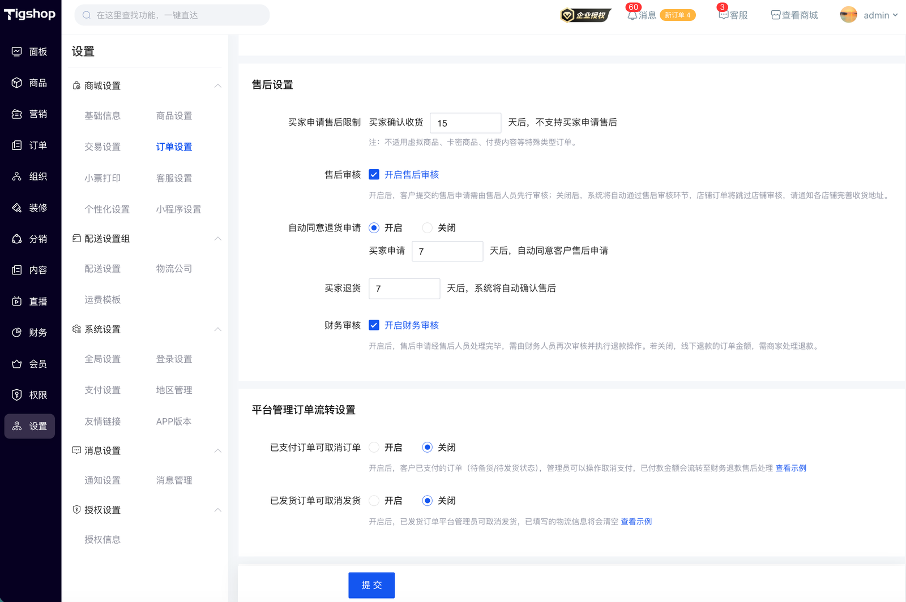Open 交易设置 in settings menu
Image resolution: width=906 pixels, height=602 pixels.
click(x=102, y=147)
